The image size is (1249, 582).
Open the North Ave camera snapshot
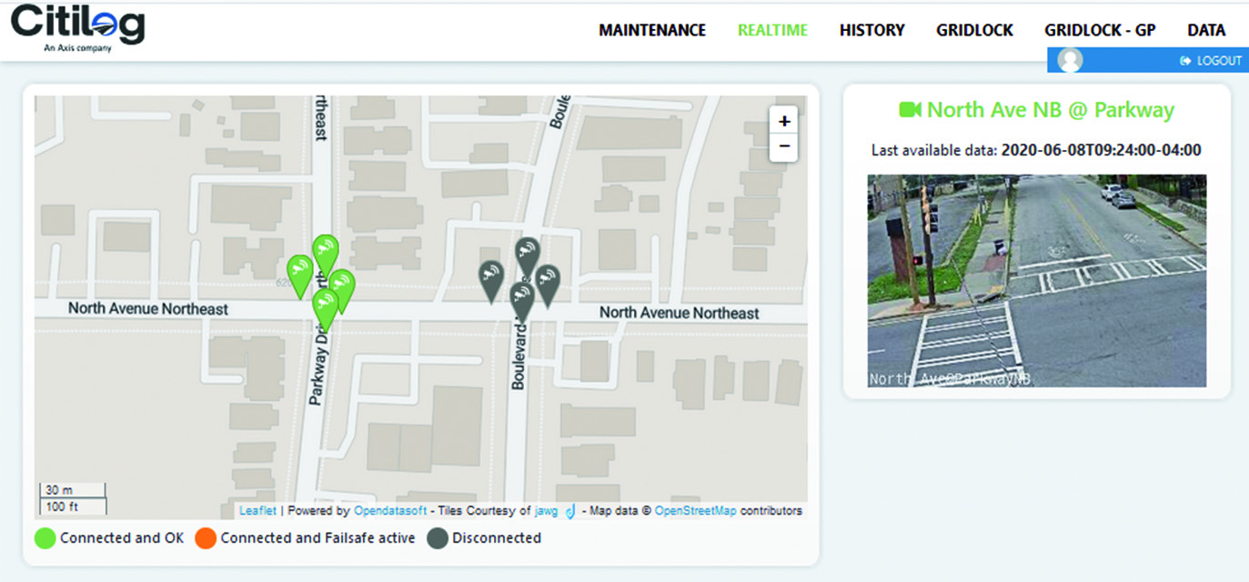point(1036,280)
